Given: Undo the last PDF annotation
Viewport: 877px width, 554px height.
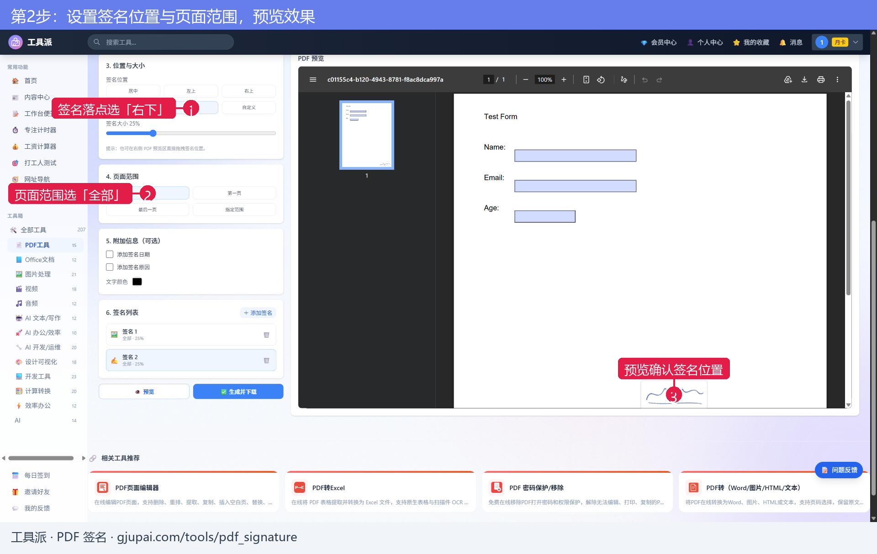Looking at the screenshot, I should pos(645,79).
